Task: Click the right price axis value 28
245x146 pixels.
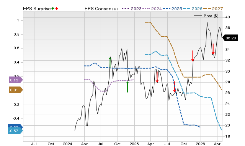Action: [x=228, y=82]
